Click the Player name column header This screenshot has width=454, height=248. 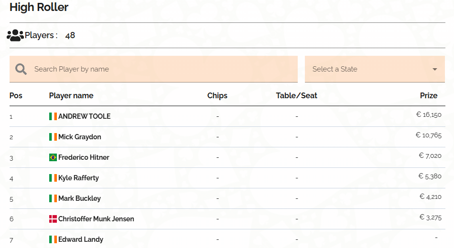click(x=71, y=96)
